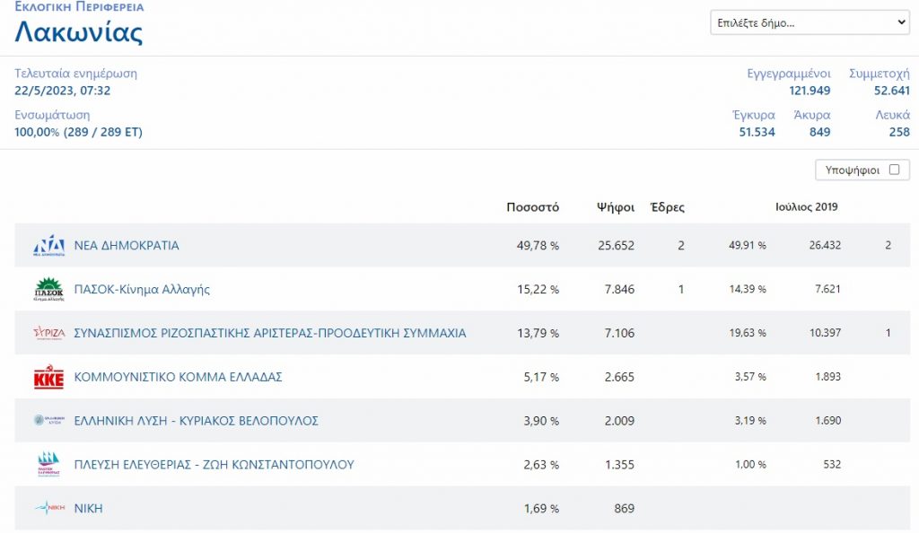Screen dimensions: 919x533
Task: Click the Ψήφοι column header
Action: [616, 207]
